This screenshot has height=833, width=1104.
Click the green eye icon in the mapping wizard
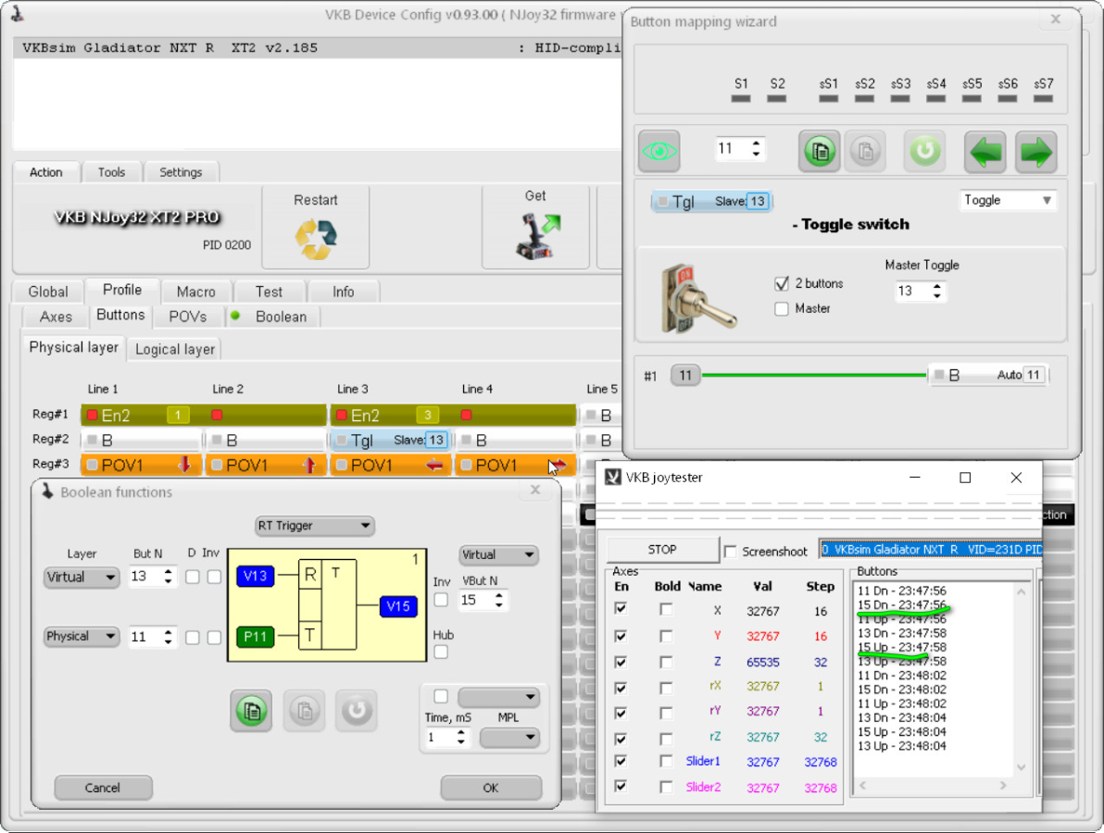tap(659, 151)
